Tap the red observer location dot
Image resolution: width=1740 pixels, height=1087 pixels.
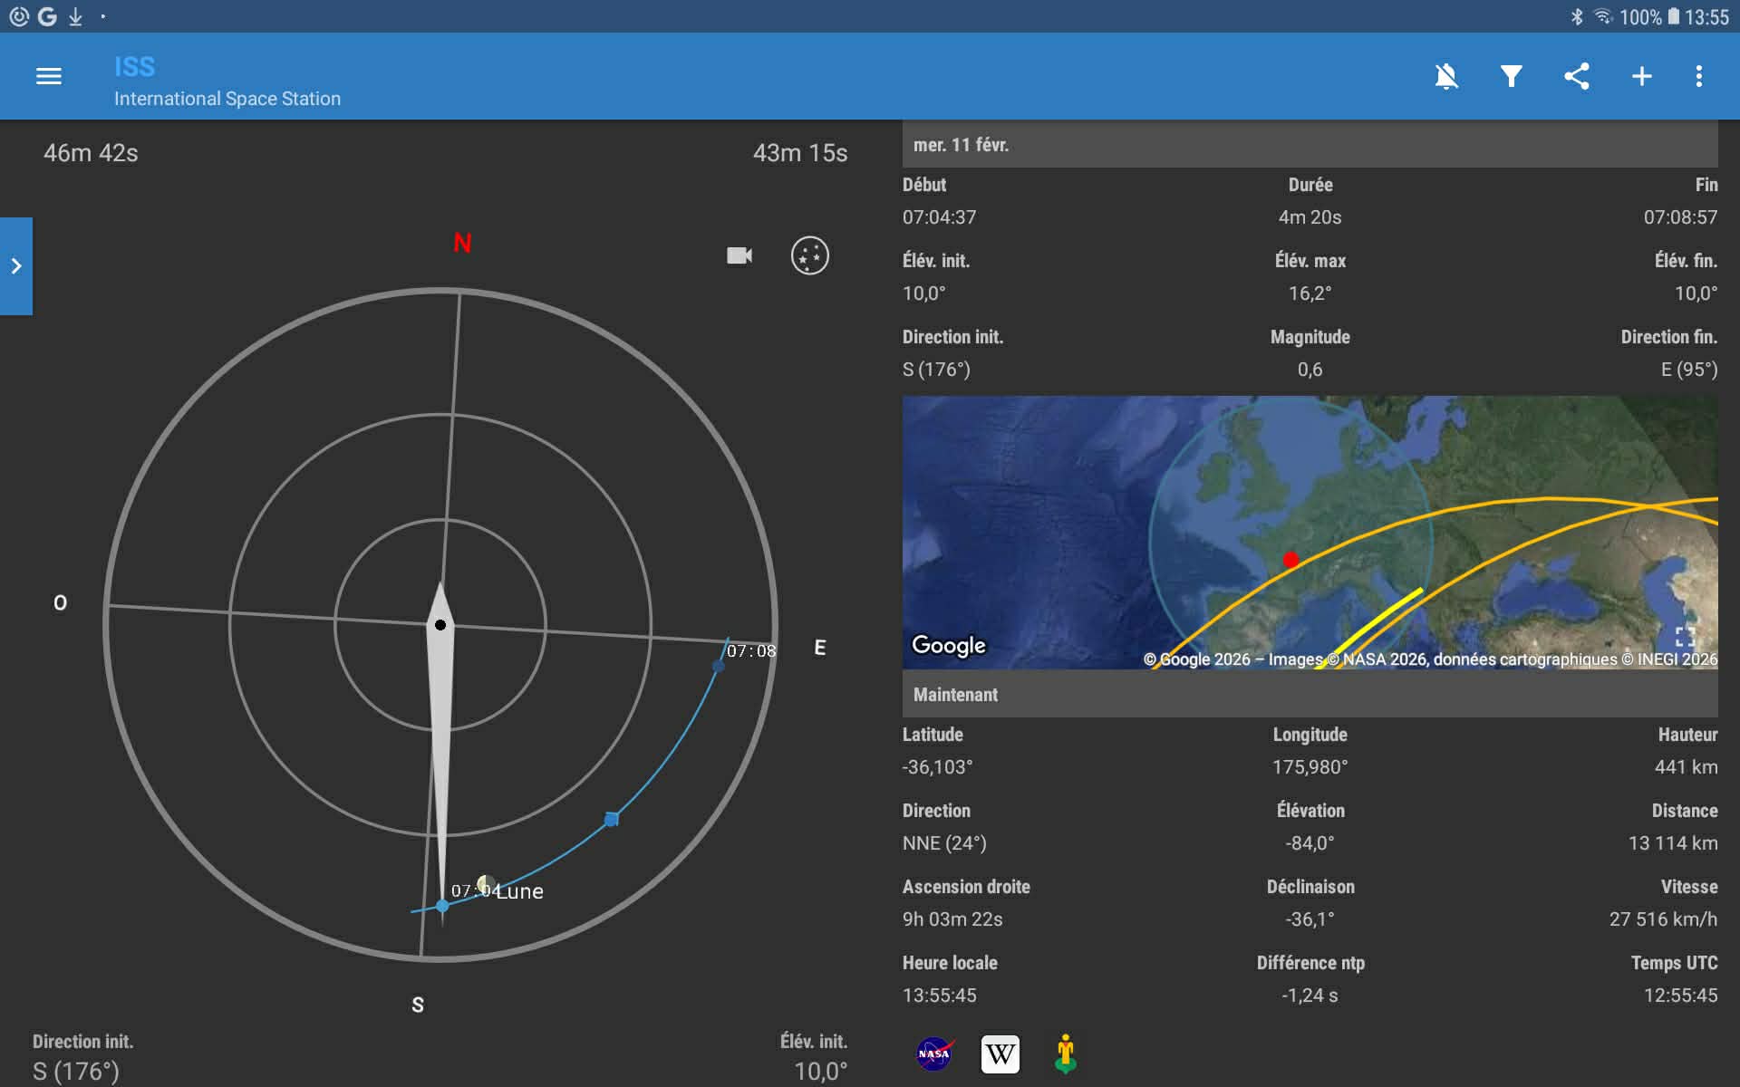tap(1290, 560)
